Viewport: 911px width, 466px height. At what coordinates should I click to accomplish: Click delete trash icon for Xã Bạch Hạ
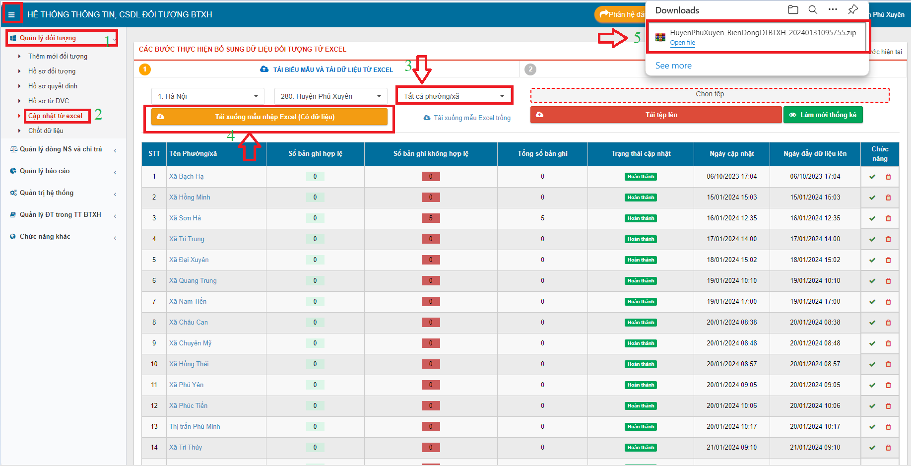(888, 177)
